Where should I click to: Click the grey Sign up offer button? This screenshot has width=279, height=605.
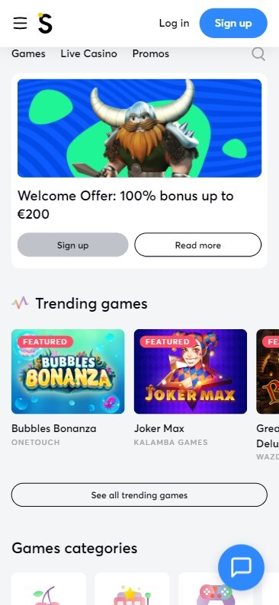[x=73, y=245]
